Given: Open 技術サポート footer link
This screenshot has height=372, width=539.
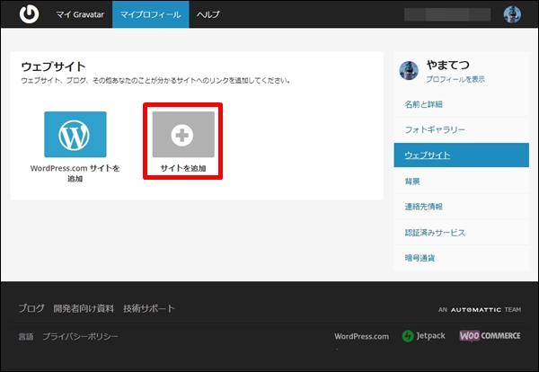Looking at the screenshot, I should [149, 308].
